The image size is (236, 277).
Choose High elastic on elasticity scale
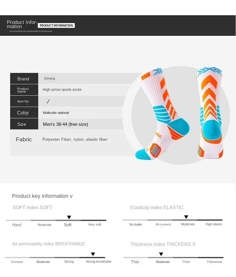(x=214, y=224)
